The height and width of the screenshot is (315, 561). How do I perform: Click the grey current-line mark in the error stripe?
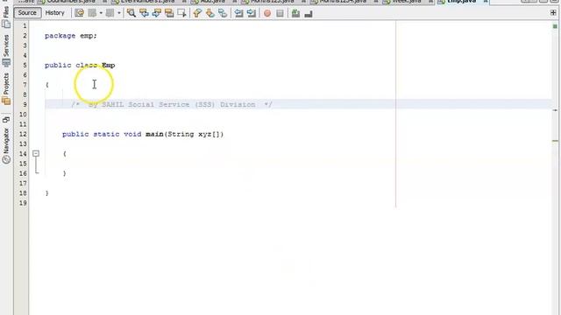pos(555,110)
